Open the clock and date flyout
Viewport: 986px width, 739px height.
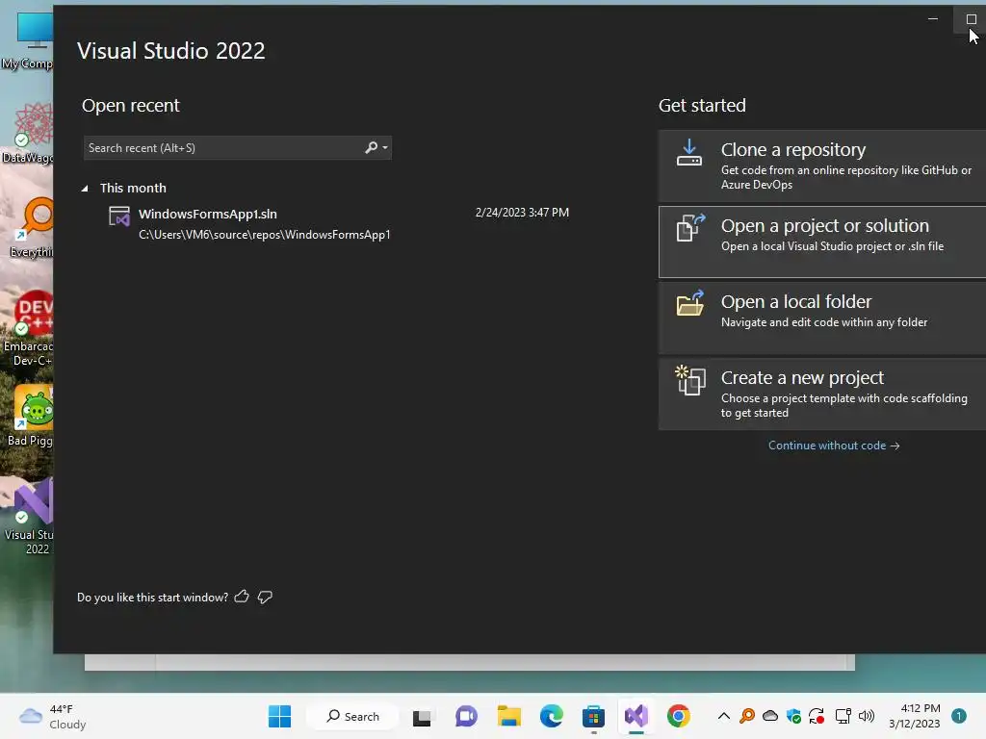point(915,716)
